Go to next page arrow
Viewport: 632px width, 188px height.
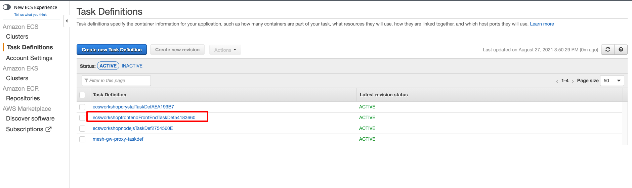573,81
